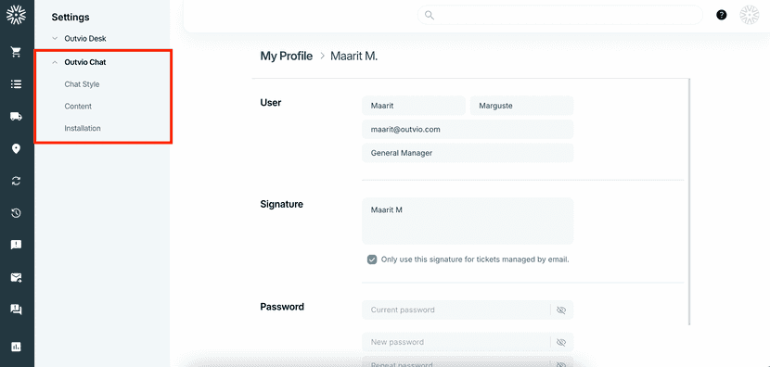Viewport: 770px width, 367px height.
Task: Open the shipments truck icon
Action: pos(16,116)
